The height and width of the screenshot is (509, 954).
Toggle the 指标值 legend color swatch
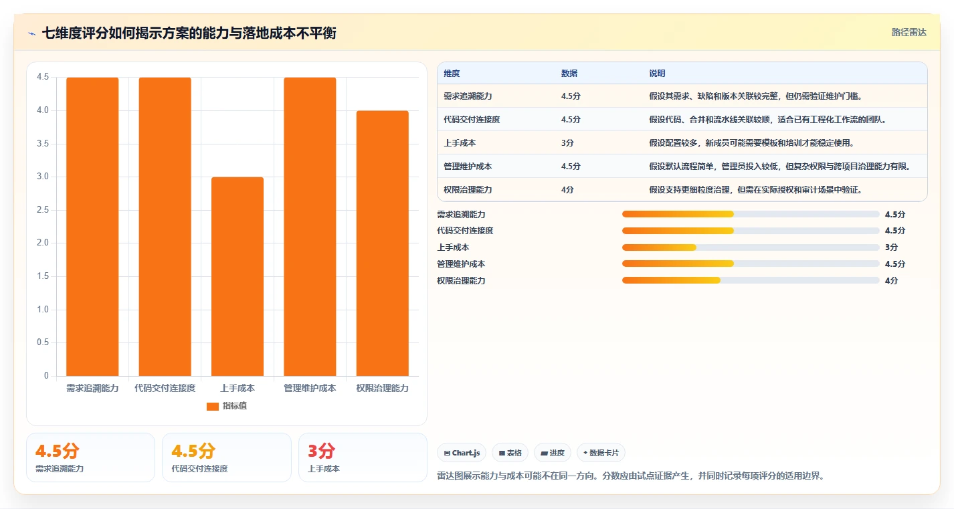(213, 407)
